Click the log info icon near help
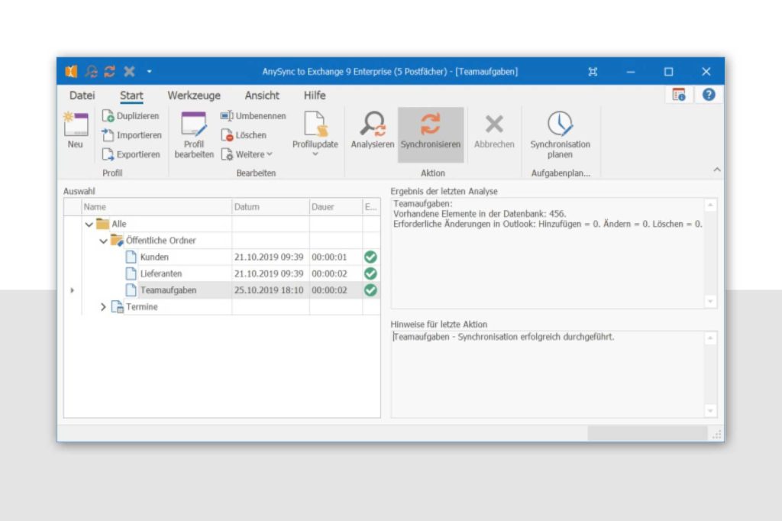This screenshot has height=521, width=782. coord(679,94)
